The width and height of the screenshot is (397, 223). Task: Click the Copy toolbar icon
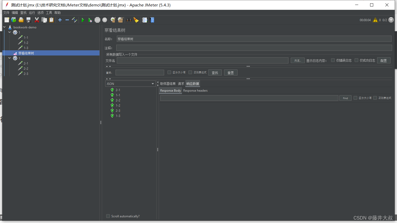coord(44,20)
